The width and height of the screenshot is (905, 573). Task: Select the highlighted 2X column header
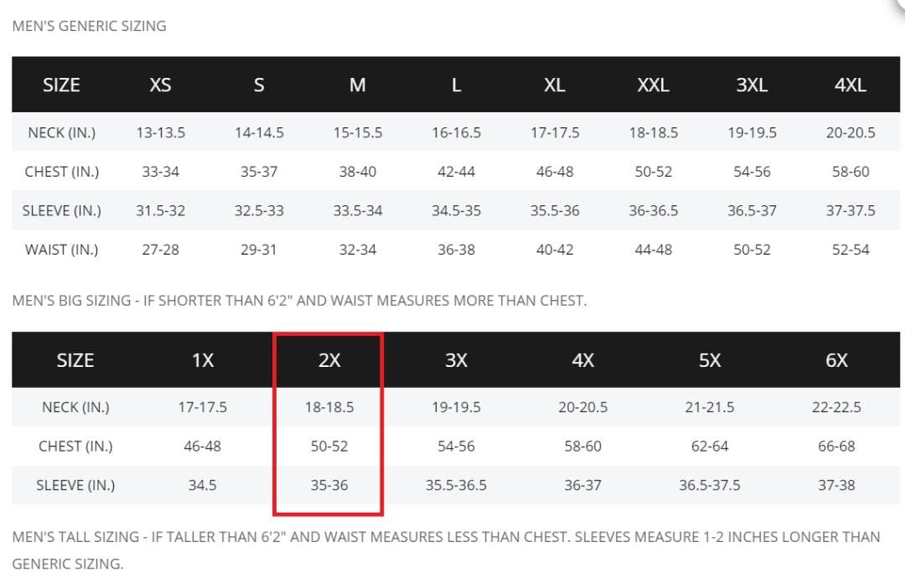click(x=329, y=360)
